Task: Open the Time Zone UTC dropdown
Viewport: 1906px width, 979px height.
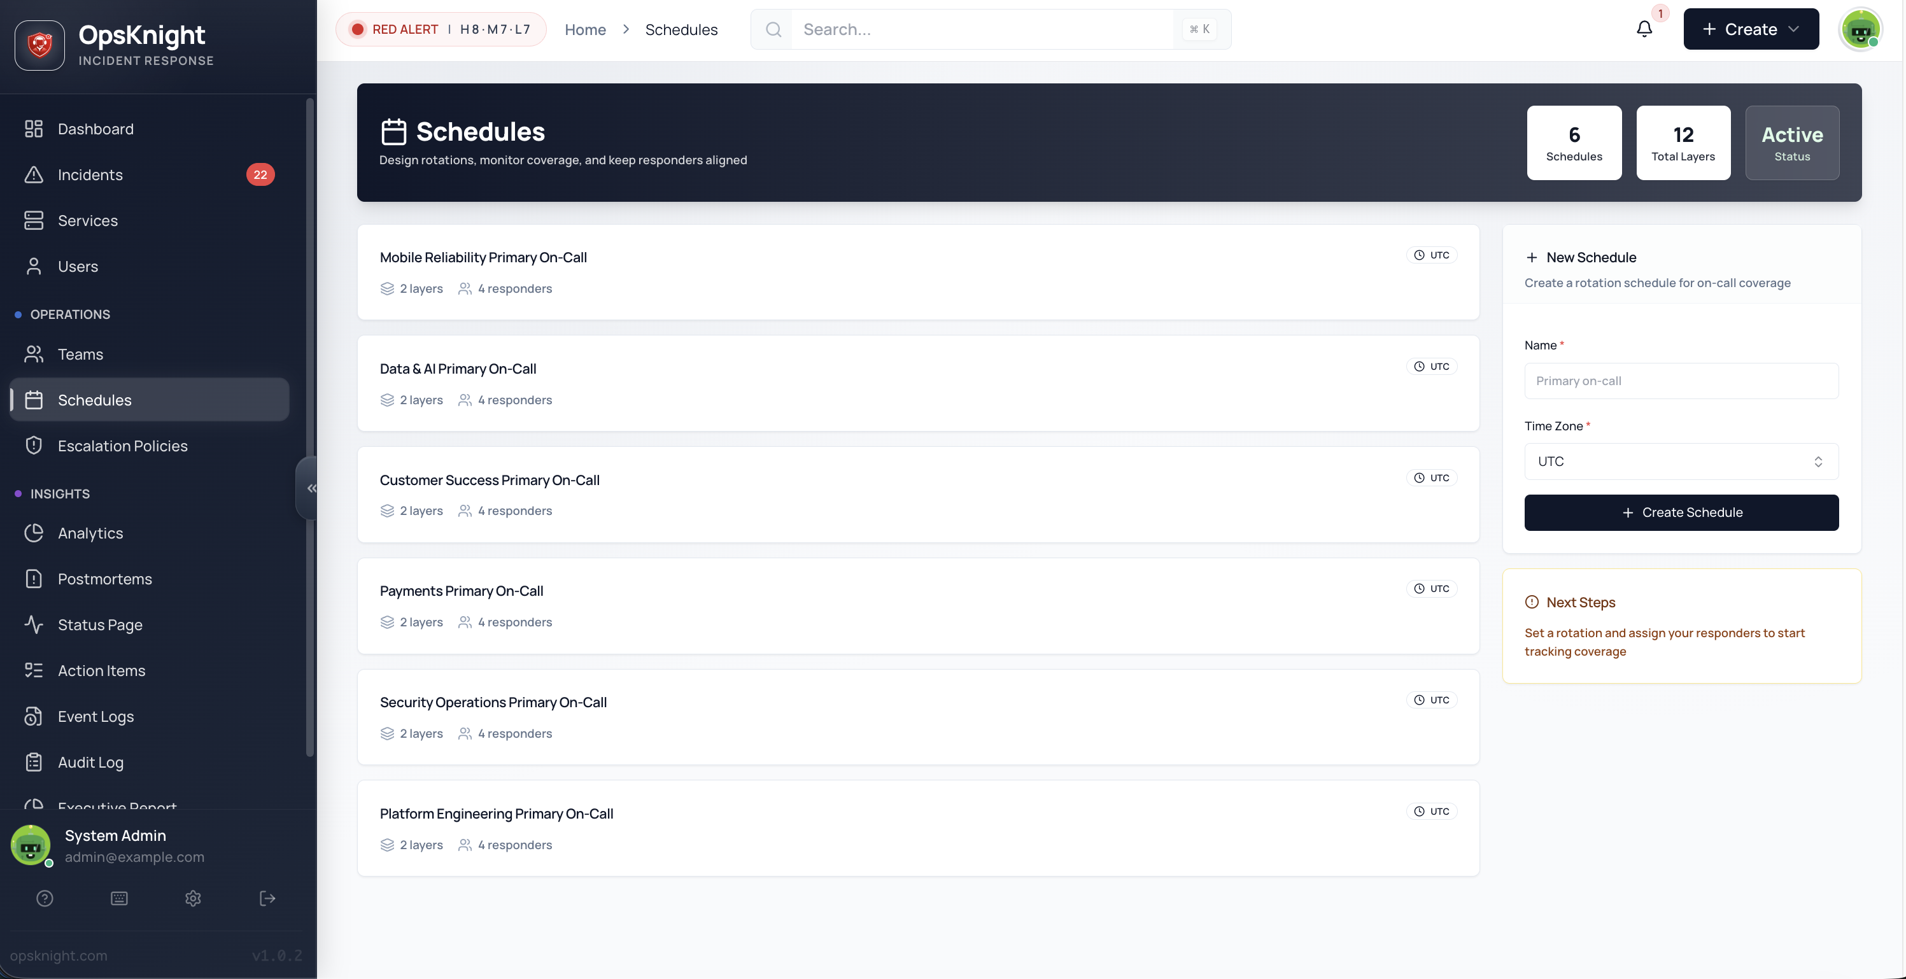Action: [x=1681, y=461]
